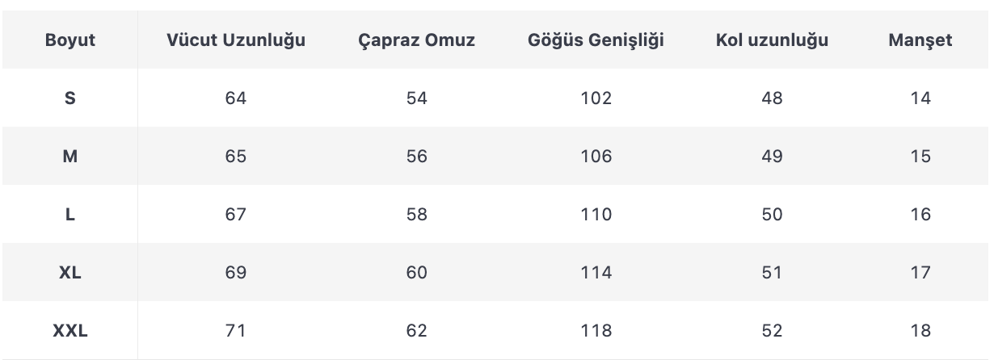
Task: Select the sleeve length value 50
Action: tap(772, 215)
